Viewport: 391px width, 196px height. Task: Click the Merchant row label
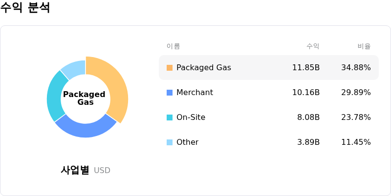(195, 93)
